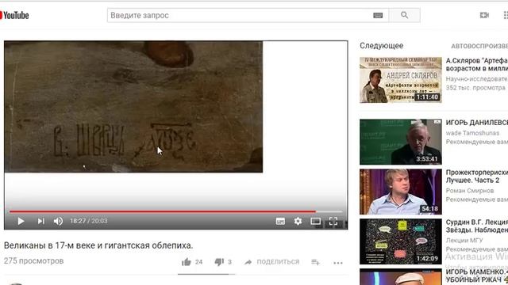Dislike the video with thumbs down
This screenshot has width=508, height=285.
[219, 262]
